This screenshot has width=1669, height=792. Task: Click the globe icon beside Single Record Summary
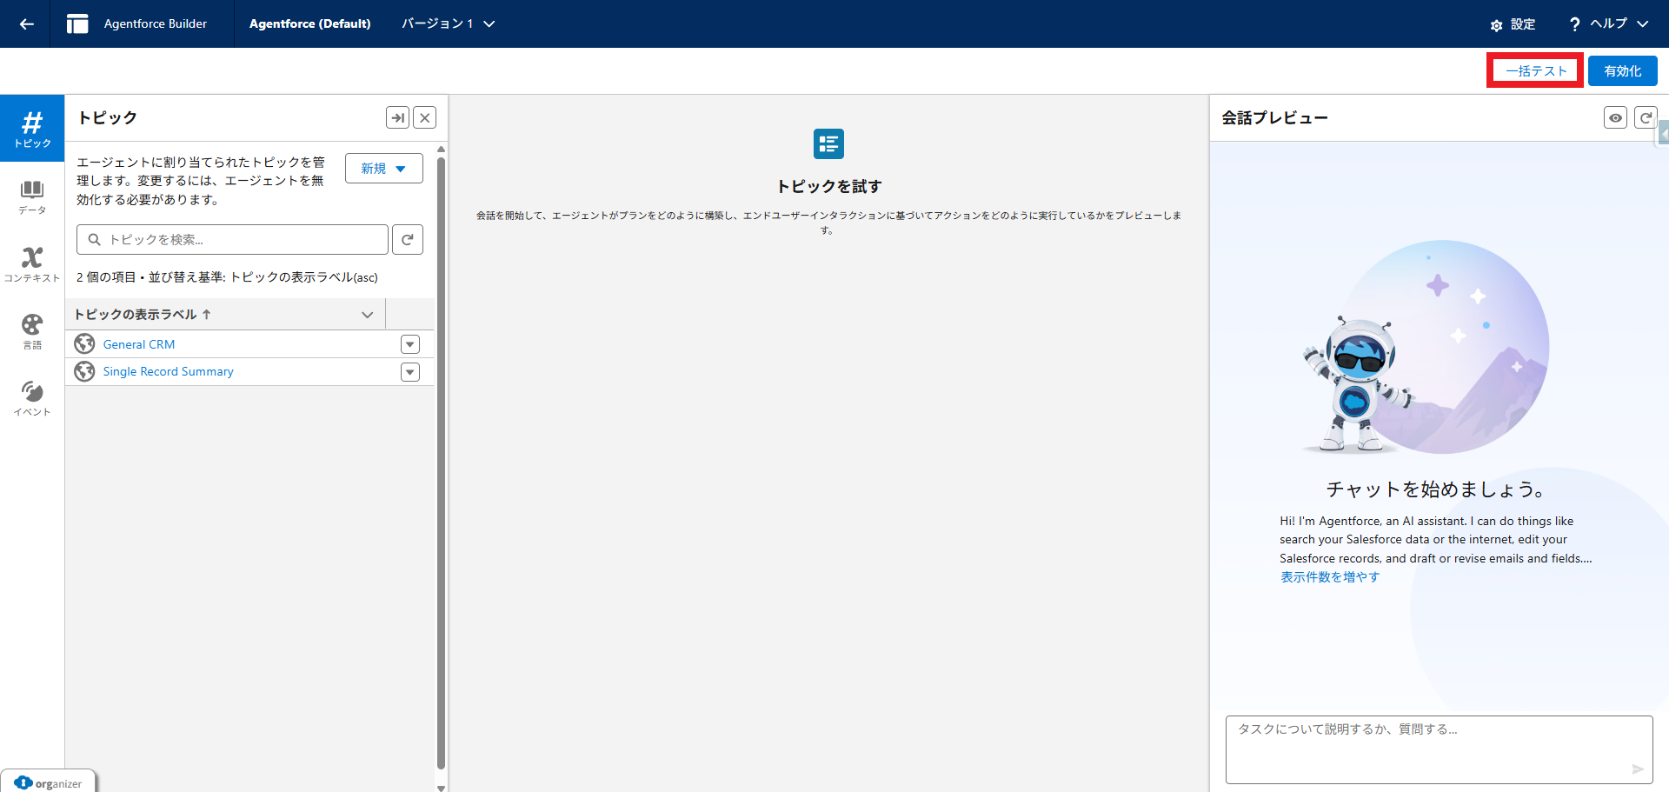click(x=84, y=371)
